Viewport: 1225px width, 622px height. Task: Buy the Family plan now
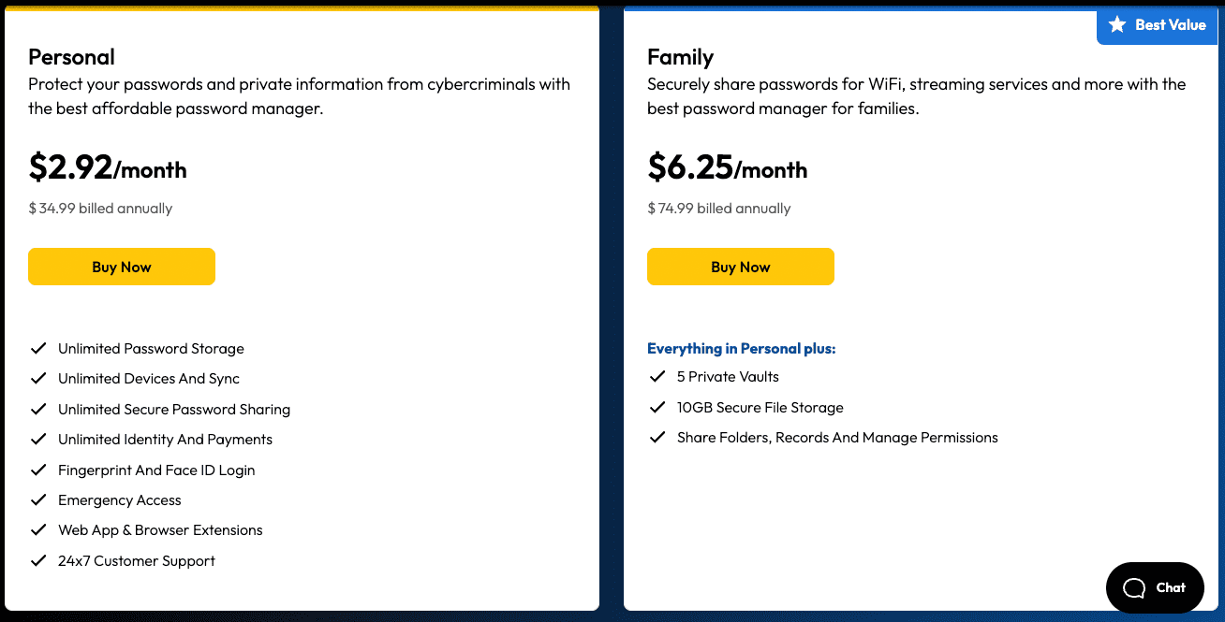pos(741,267)
